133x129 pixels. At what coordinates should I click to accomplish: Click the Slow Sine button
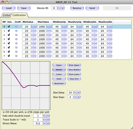click(x=74, y=79)
